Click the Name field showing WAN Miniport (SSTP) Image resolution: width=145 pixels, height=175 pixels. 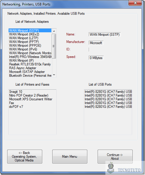click(x=105, y=35)
